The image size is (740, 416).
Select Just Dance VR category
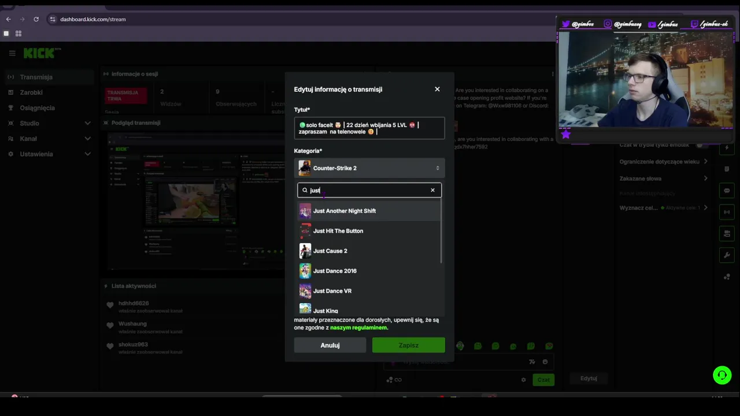369,291
